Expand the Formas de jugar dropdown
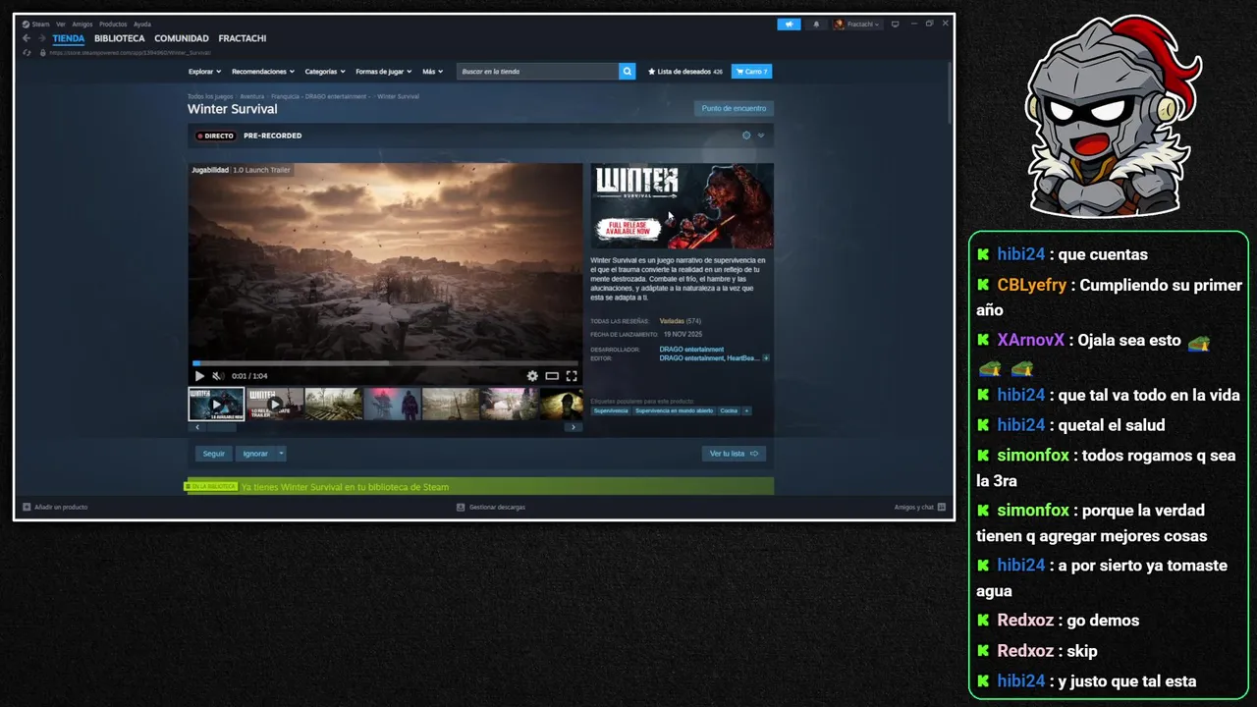 point(385,72)
